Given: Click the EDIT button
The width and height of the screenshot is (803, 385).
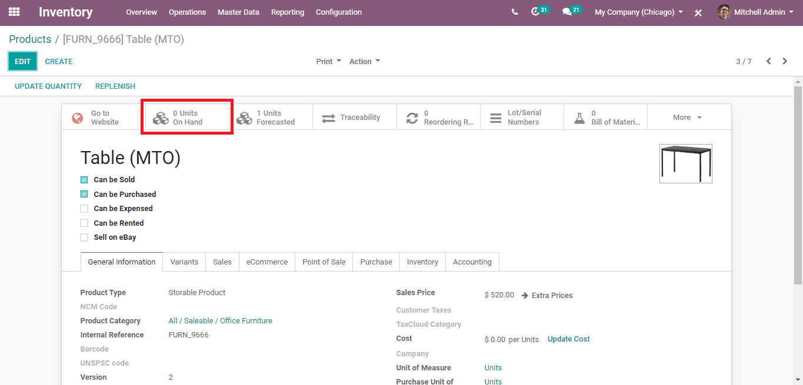Looking at the screenshot, I should pos(22,61).
